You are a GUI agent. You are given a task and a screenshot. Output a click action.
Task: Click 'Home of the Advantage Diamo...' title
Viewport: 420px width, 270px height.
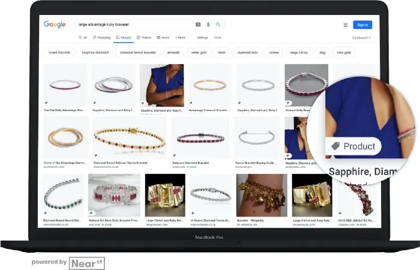pos(65,163)
